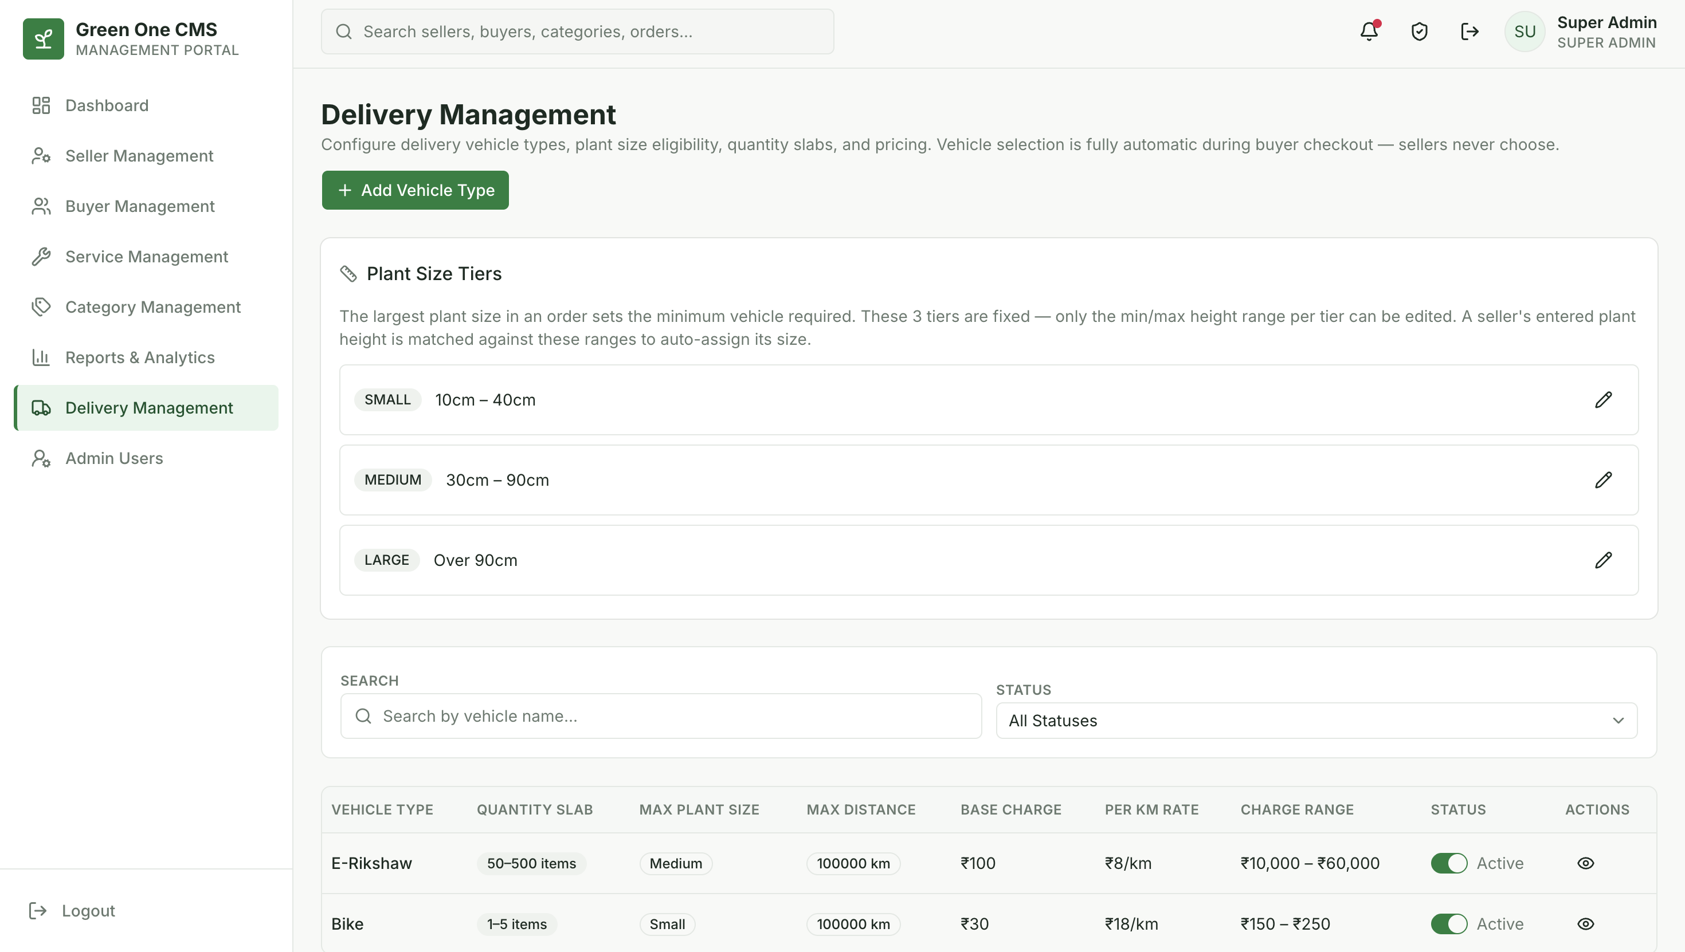
Task: Click the Delivery Management truck icon
Action: point(41,408)
